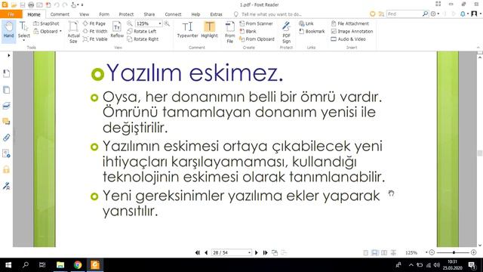Toggle the Highlight tool

click(x=210, y=29)
